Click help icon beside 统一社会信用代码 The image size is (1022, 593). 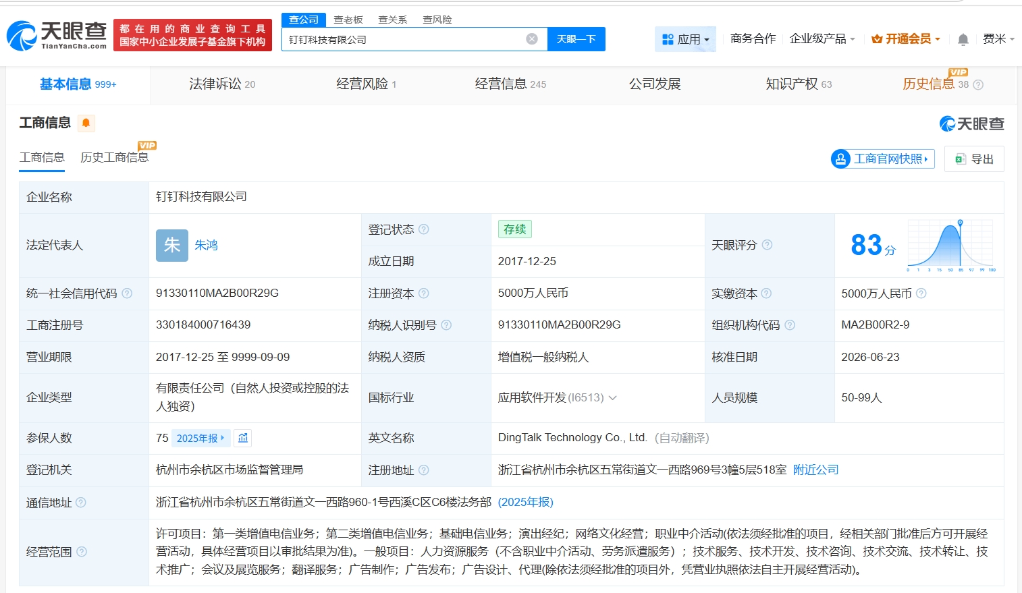[127, 293]
